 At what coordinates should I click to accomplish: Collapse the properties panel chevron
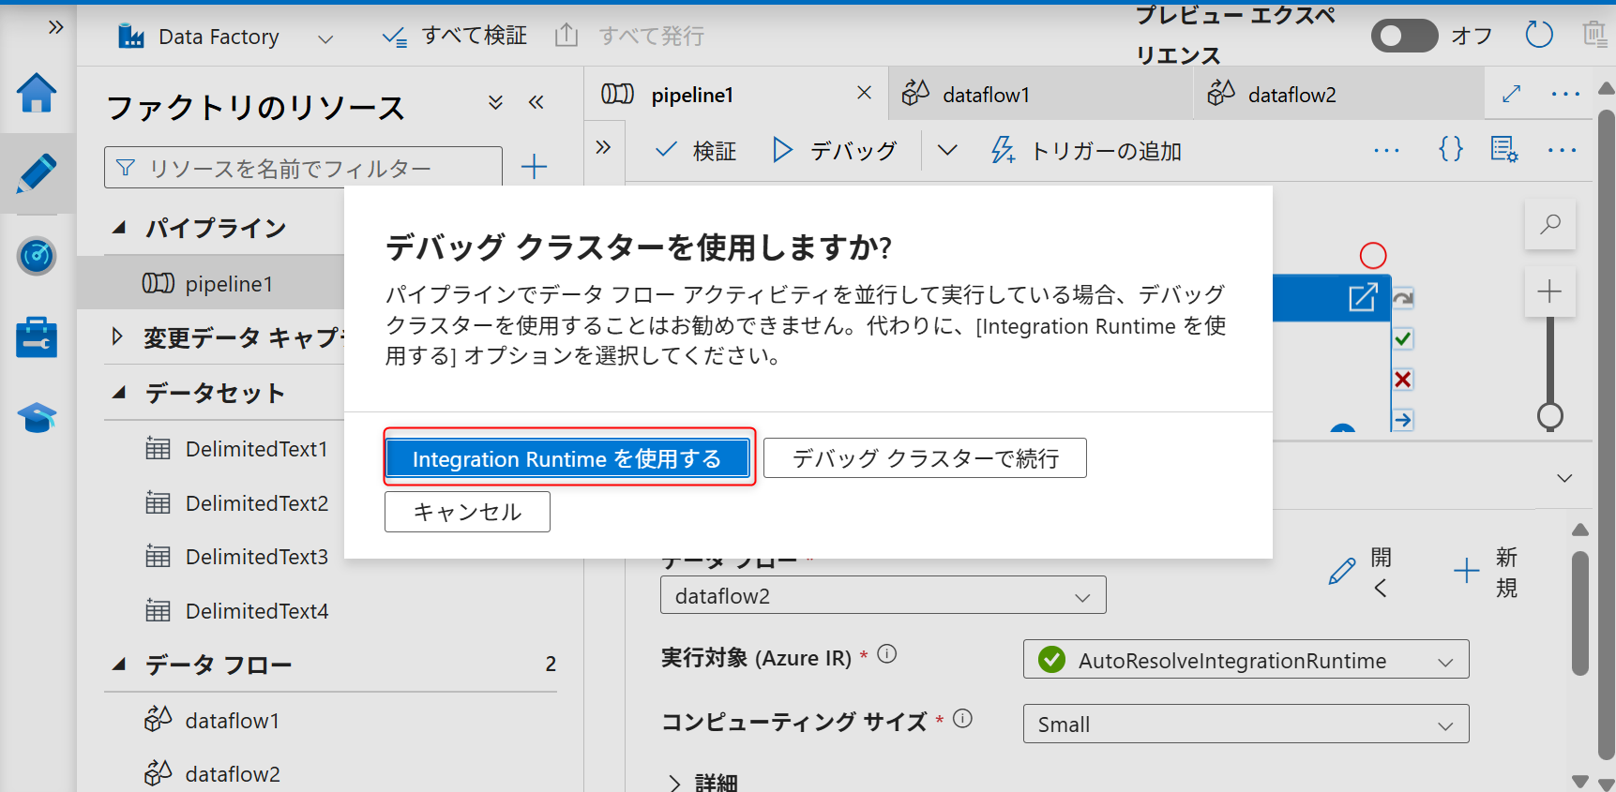pos(1564,478)
